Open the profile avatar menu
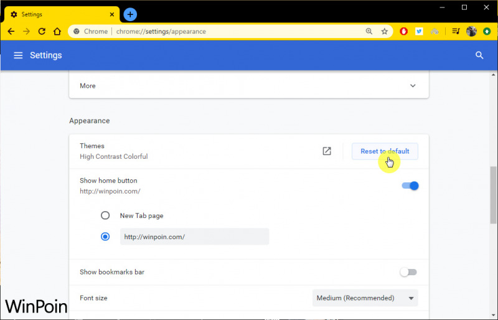The image size is (498, 320). click(x=472, y=31)
